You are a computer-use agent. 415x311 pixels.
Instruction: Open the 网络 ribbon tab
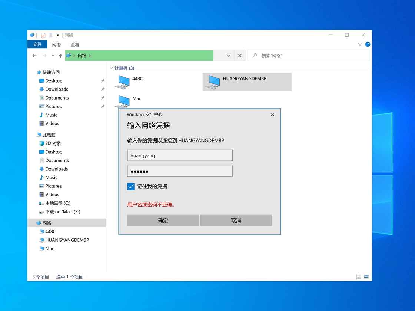(56, 44)
